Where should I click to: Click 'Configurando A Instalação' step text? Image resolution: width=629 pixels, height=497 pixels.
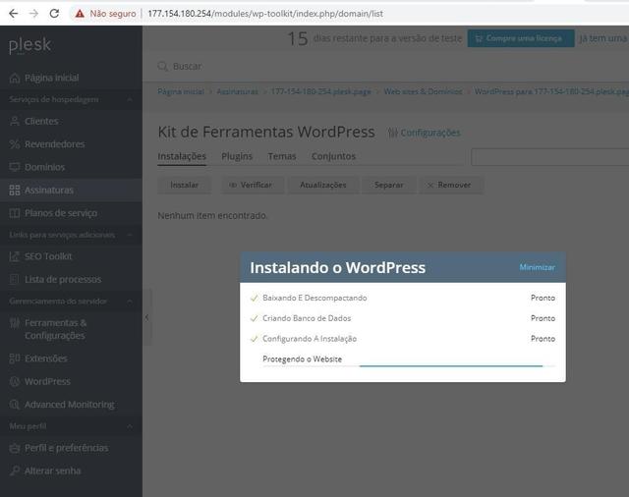(310, 339)
